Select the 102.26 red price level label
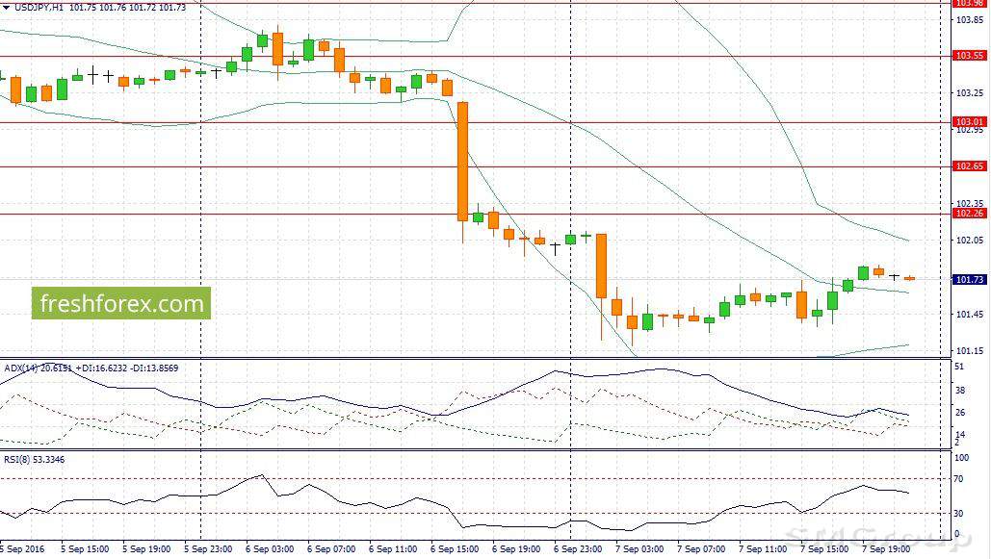 tap(969, 214)
